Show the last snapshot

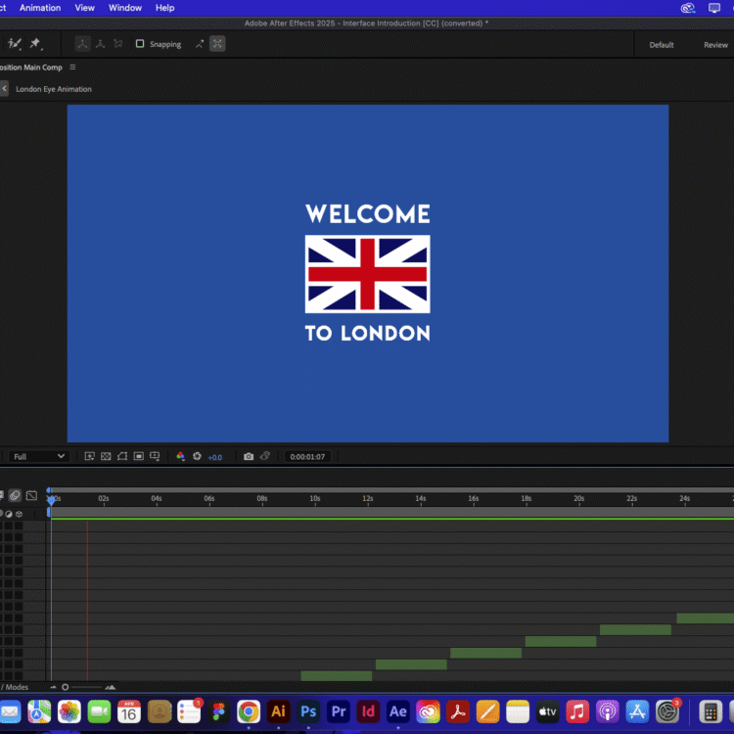point(265,456)
